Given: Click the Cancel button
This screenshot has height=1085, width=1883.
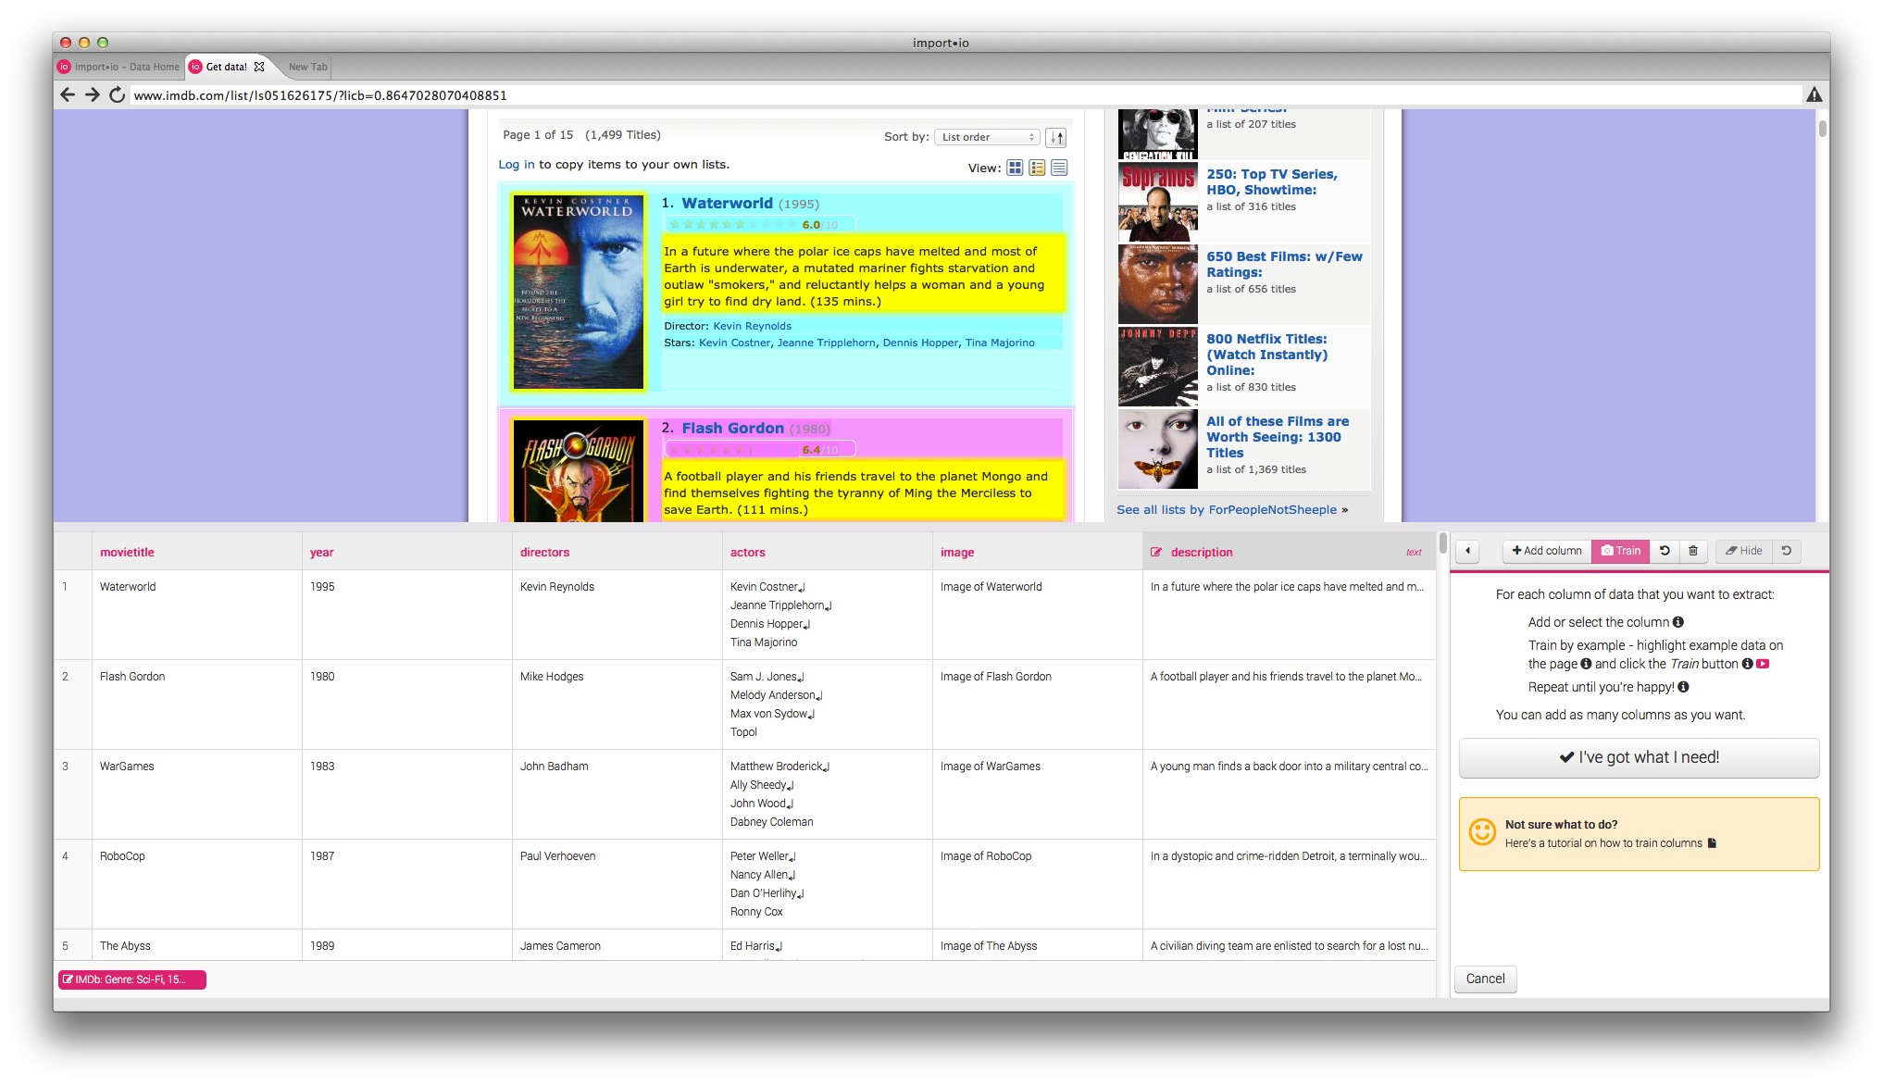Looking at the screenshot, I should point(1485,979).
